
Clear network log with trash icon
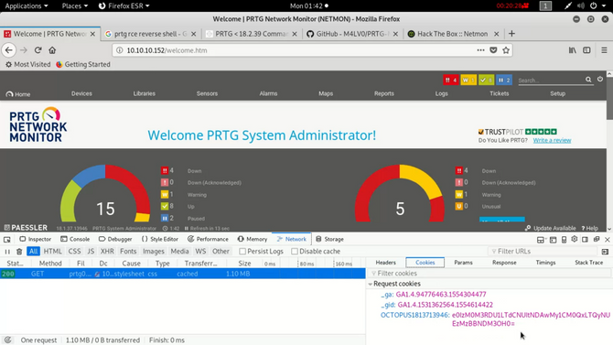pyautogui.click(x=19, y=252)
